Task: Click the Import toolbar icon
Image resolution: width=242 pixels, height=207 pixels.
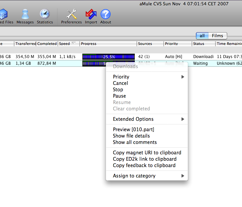Action: coord(91,16)
